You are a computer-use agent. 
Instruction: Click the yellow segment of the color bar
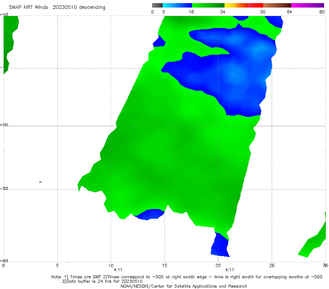(230, 5)
